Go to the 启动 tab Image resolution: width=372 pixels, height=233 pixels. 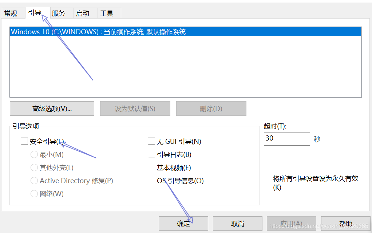pos(86,13)
